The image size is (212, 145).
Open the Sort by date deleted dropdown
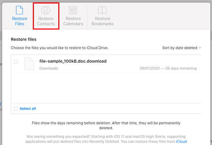tap(182, 48)
